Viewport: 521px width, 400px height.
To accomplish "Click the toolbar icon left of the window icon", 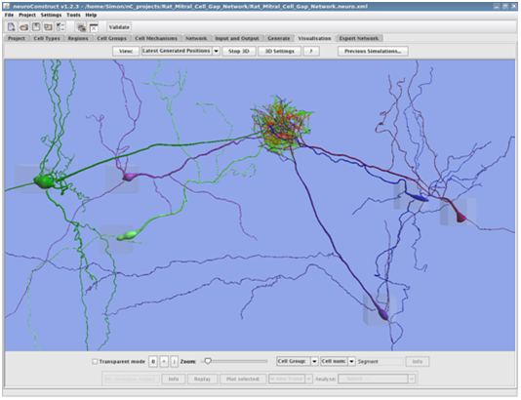I will point(81,27).
